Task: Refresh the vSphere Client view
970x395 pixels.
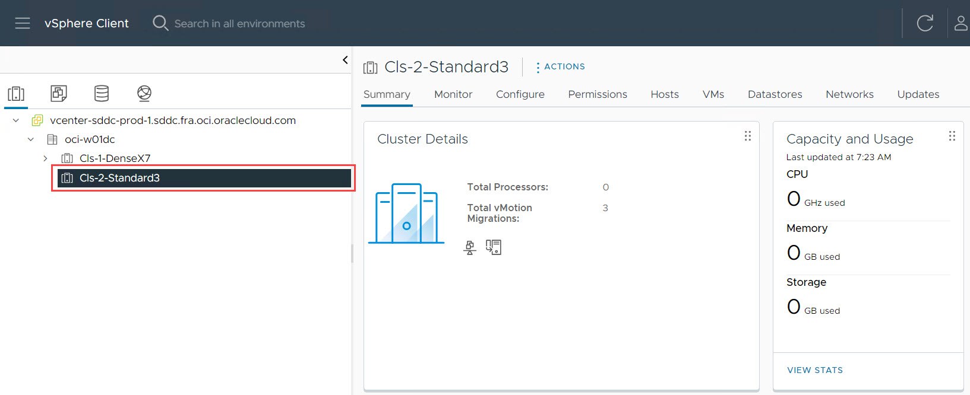Action: pos(925,23)
